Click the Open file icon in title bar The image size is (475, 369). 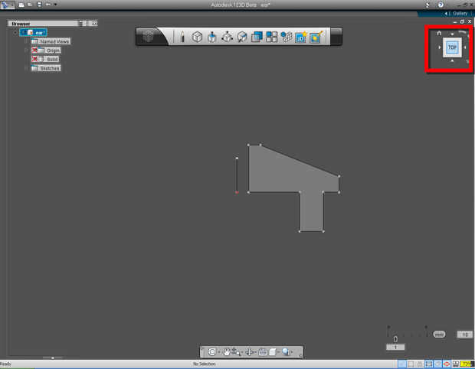(30, 5)
